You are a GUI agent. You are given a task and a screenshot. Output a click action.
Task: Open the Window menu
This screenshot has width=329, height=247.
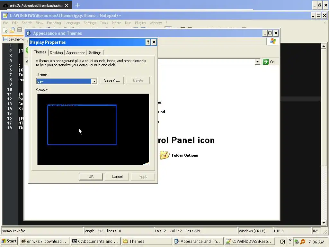(x=156, y=23)
